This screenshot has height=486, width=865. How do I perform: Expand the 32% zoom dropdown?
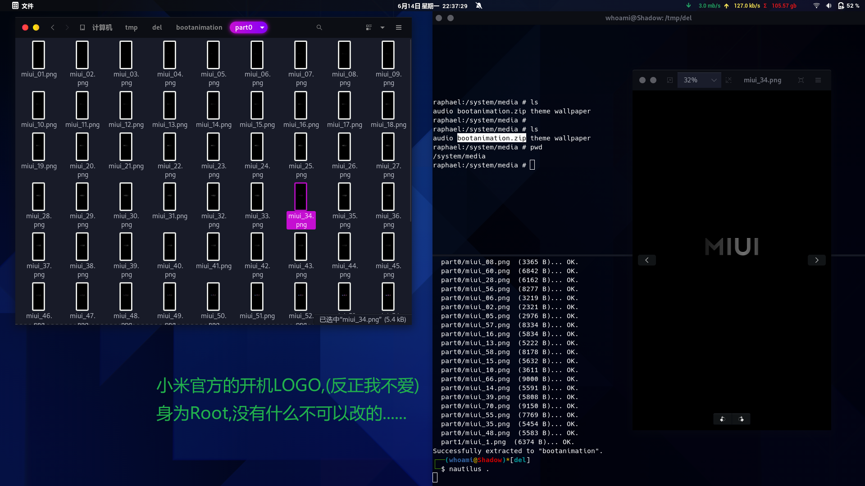coord(714,80)
